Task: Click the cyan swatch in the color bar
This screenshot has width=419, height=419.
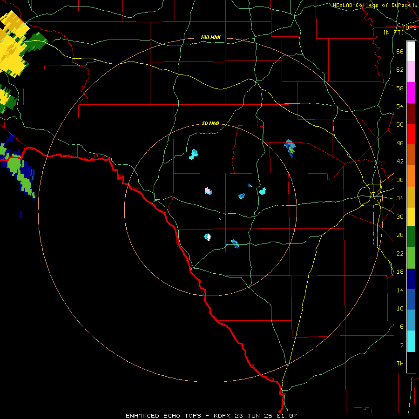Action: 411,341
